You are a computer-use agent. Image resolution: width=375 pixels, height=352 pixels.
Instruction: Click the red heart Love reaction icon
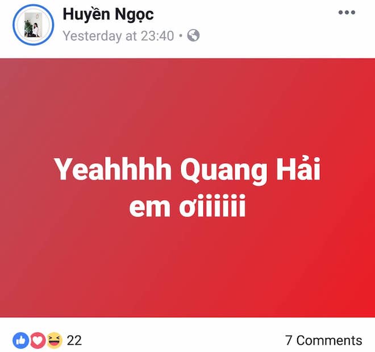tap(37, 340)
